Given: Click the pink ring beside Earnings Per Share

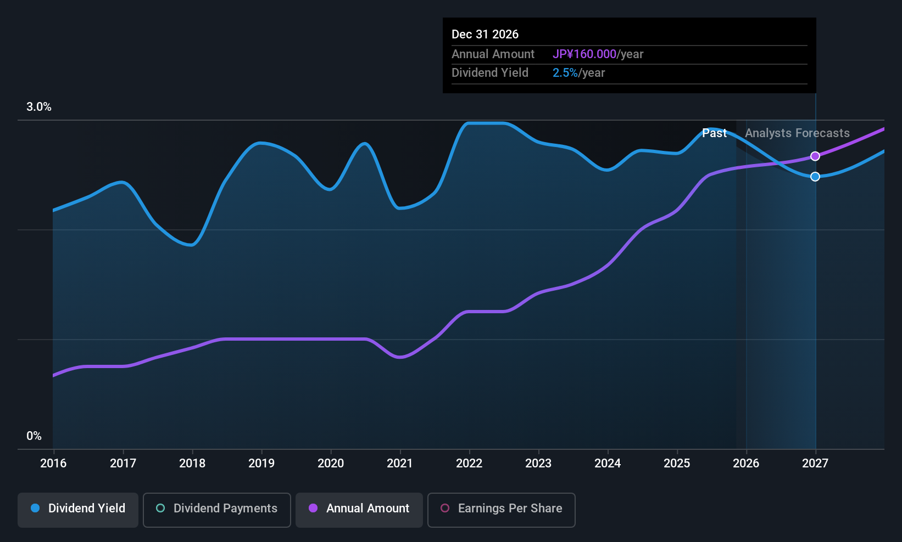Looking at the screenshot, I should pos(445,509).
